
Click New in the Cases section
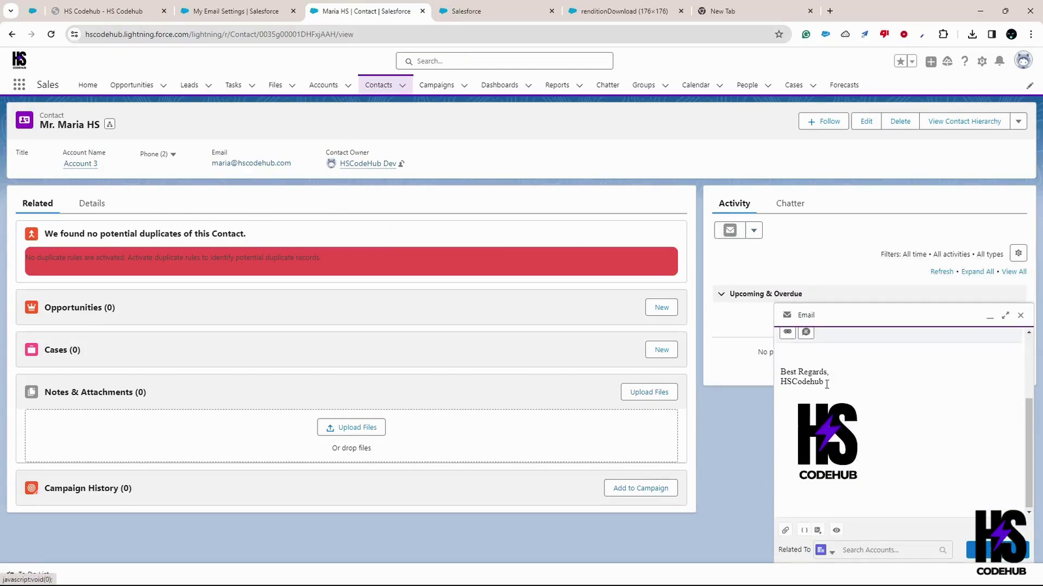[x=662, y=350]
